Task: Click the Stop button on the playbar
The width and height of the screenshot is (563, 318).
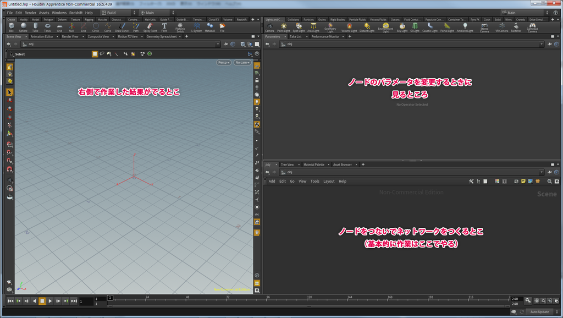Action: coord(42,301)
